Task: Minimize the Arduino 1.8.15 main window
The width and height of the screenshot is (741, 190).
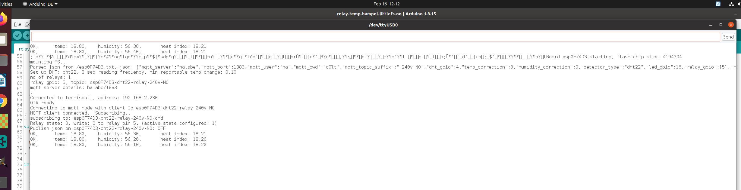Action: (x=735, y=14)
